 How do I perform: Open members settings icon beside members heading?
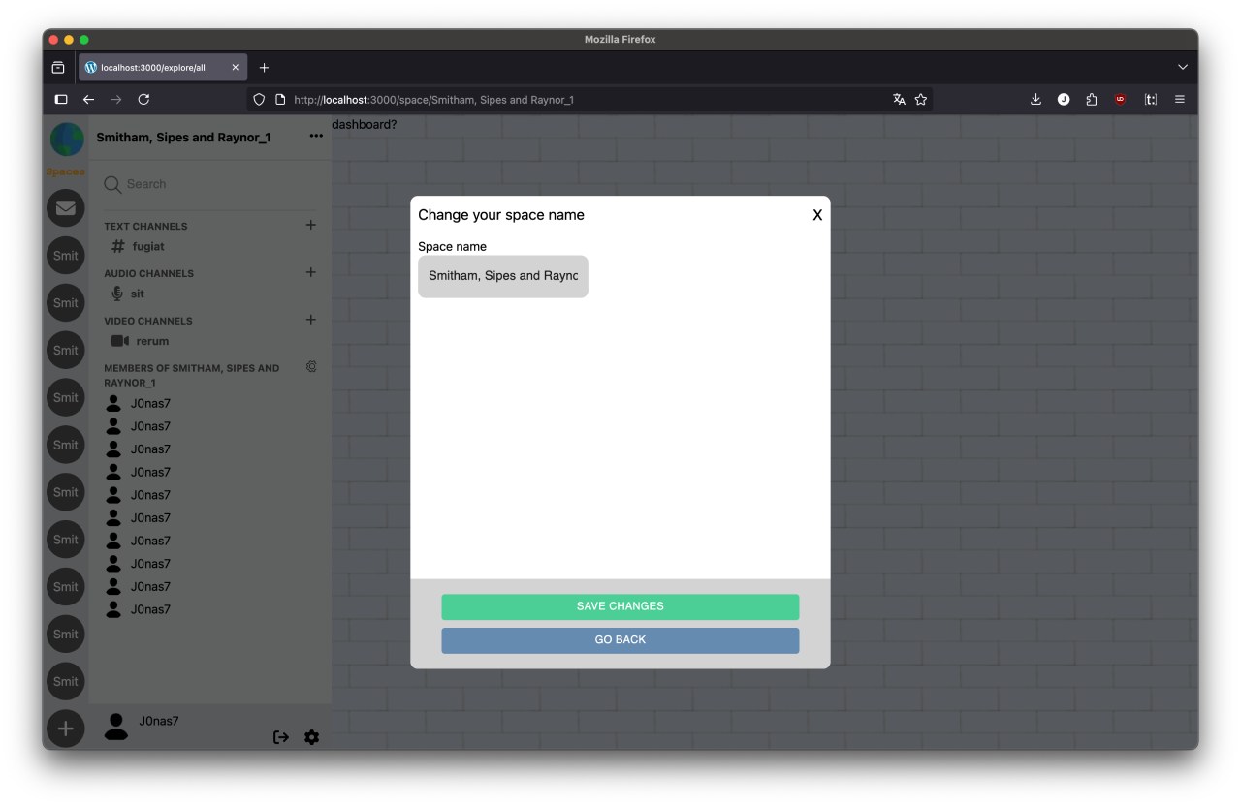tap(311, 367)
